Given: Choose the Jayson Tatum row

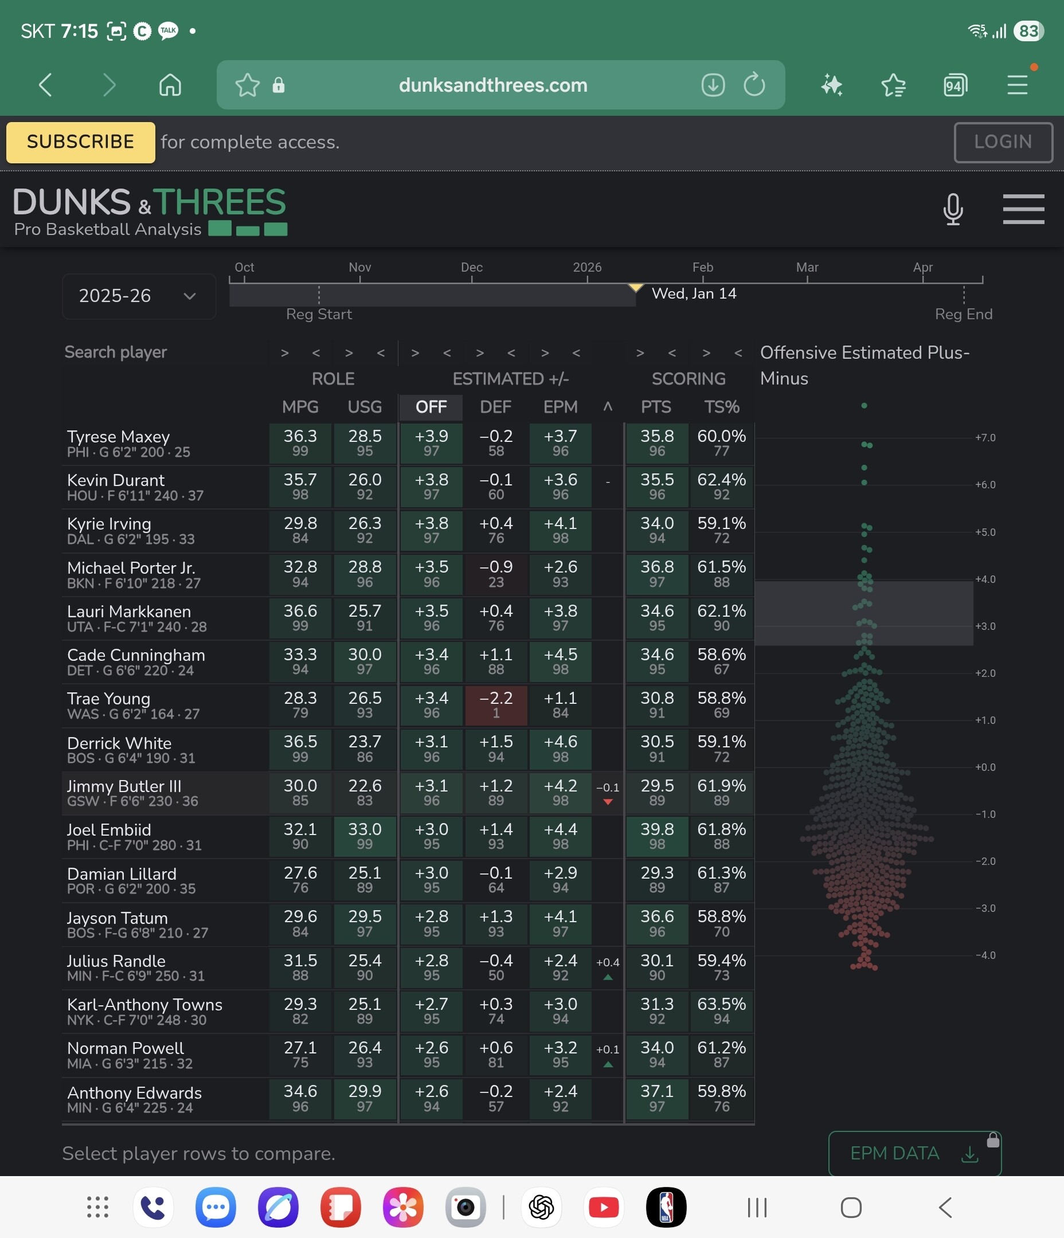Looking at the screenshot, I should point(408,924).
